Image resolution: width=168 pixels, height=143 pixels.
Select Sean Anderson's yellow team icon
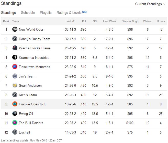tap(15, 85)
